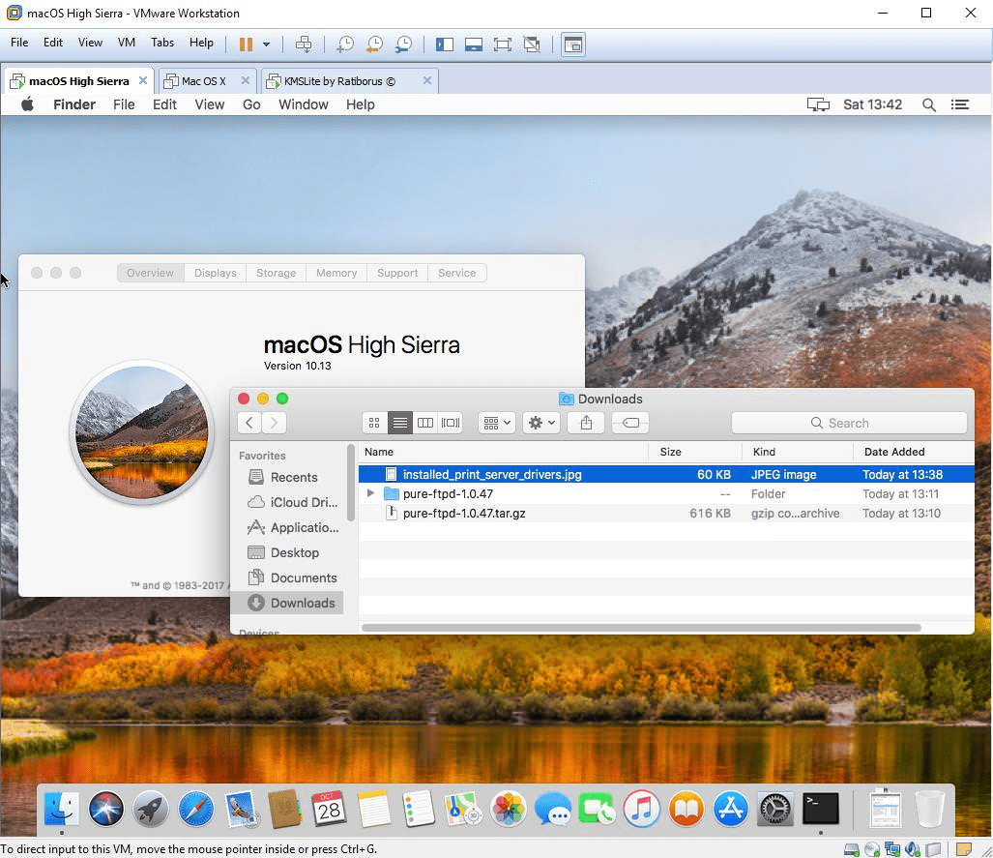Switch Finder to column view
The height and width of the screenshot is (858, 993).
[425, 422]
